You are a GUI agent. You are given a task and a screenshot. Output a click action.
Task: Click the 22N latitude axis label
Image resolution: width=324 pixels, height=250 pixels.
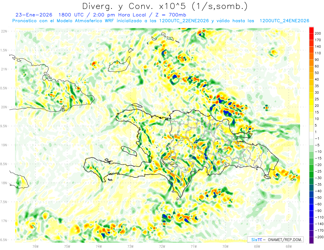click(5, 31)
